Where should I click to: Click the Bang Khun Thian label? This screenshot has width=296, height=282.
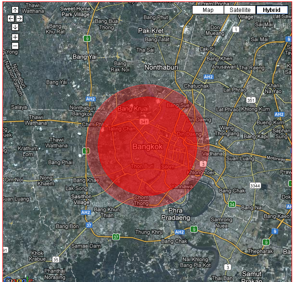(x=107, y=212)
